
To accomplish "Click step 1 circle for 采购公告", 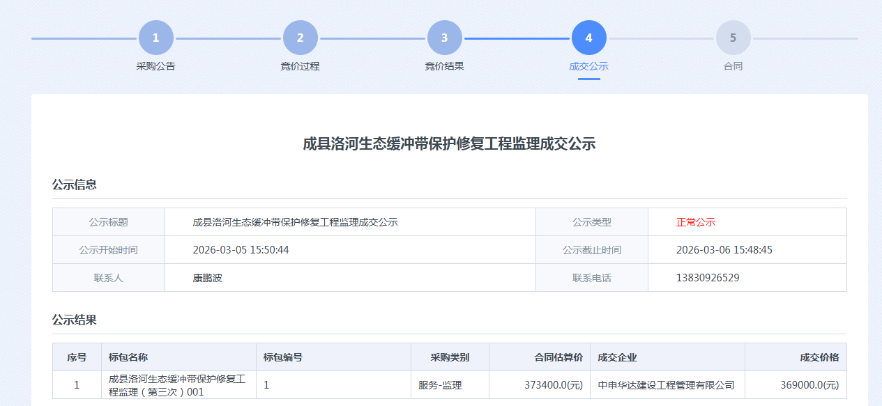I will coord(155,38).
